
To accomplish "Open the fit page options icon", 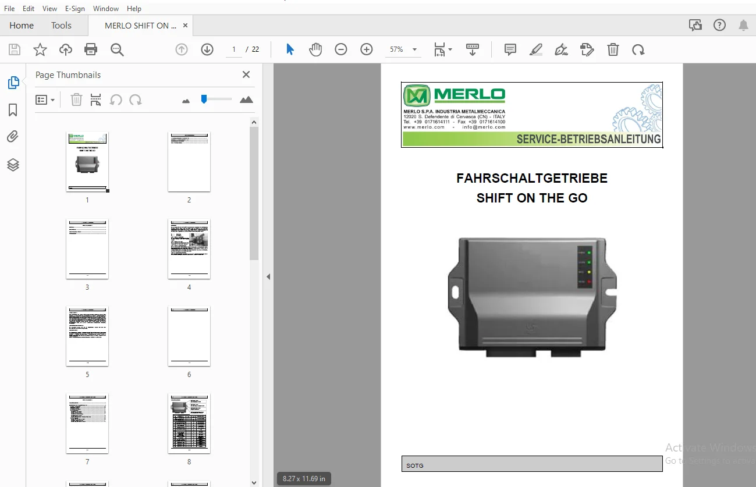I will pyautogui.click(x=442, y=49).
